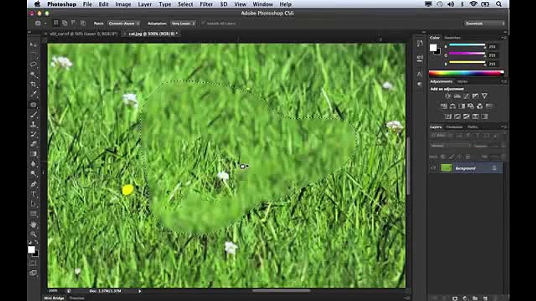Viewport: 536px width, 301px height.
Task: Open the tool preset picker arrow
Action: point(45,23)
